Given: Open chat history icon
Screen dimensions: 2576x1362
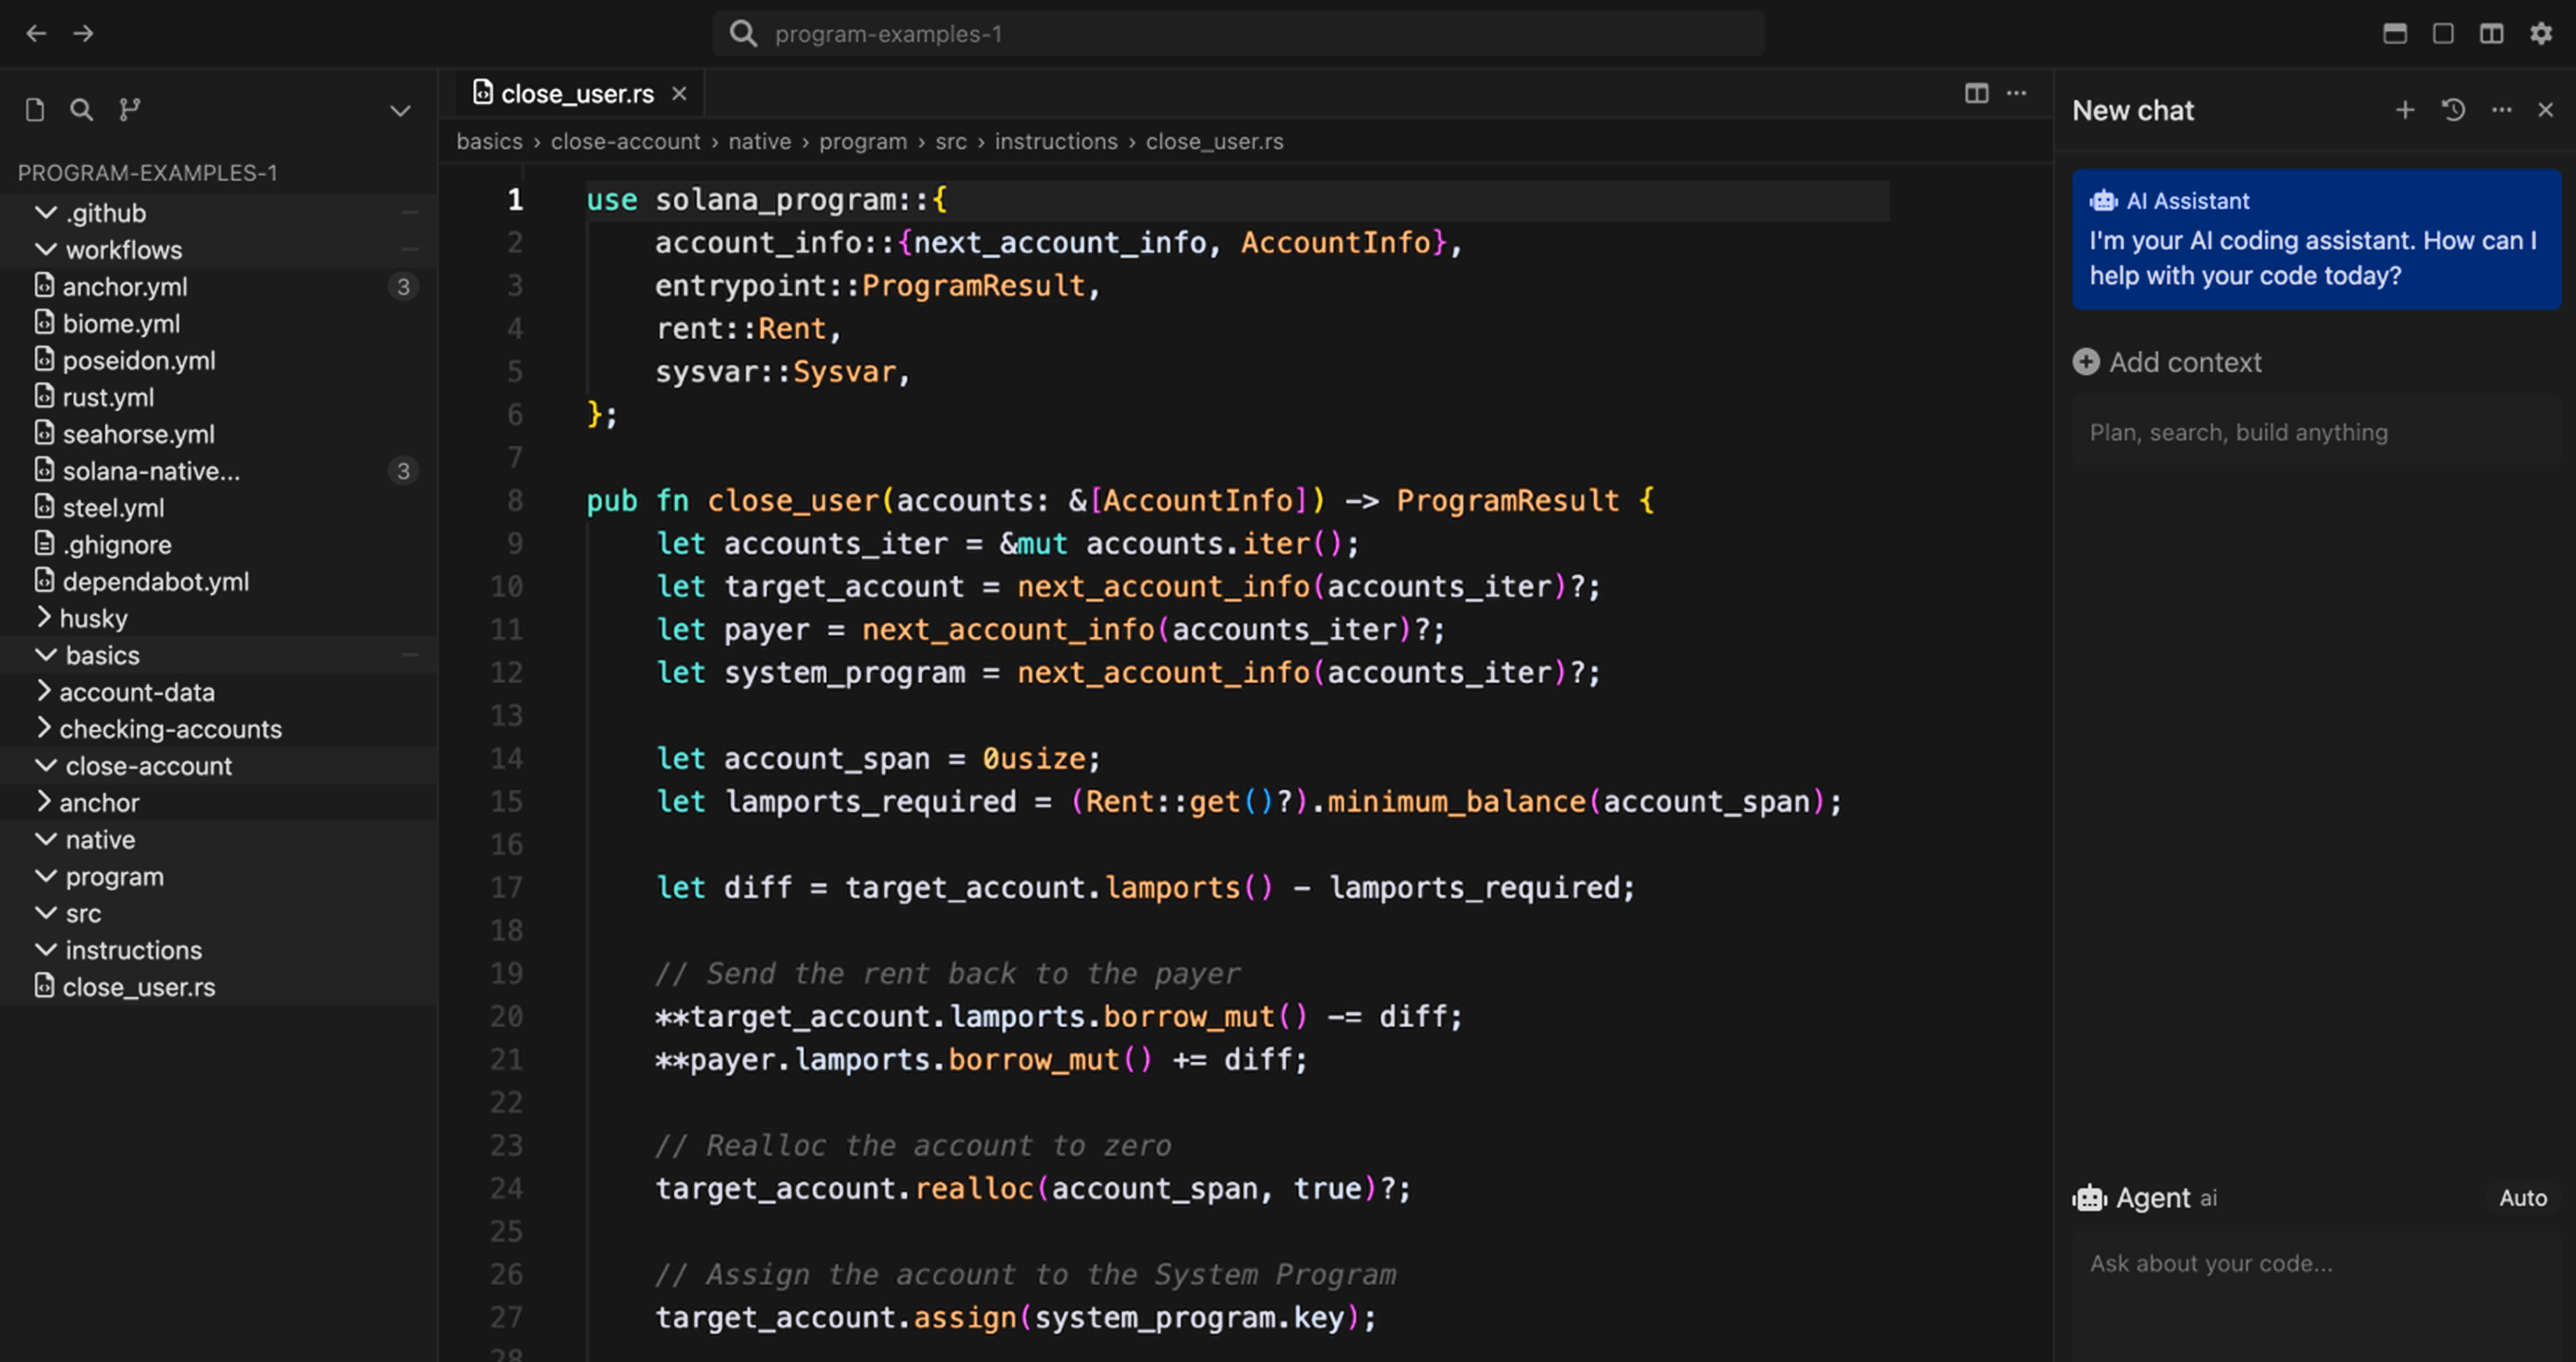Looking at the screenshot, I should coord(2453,110).
